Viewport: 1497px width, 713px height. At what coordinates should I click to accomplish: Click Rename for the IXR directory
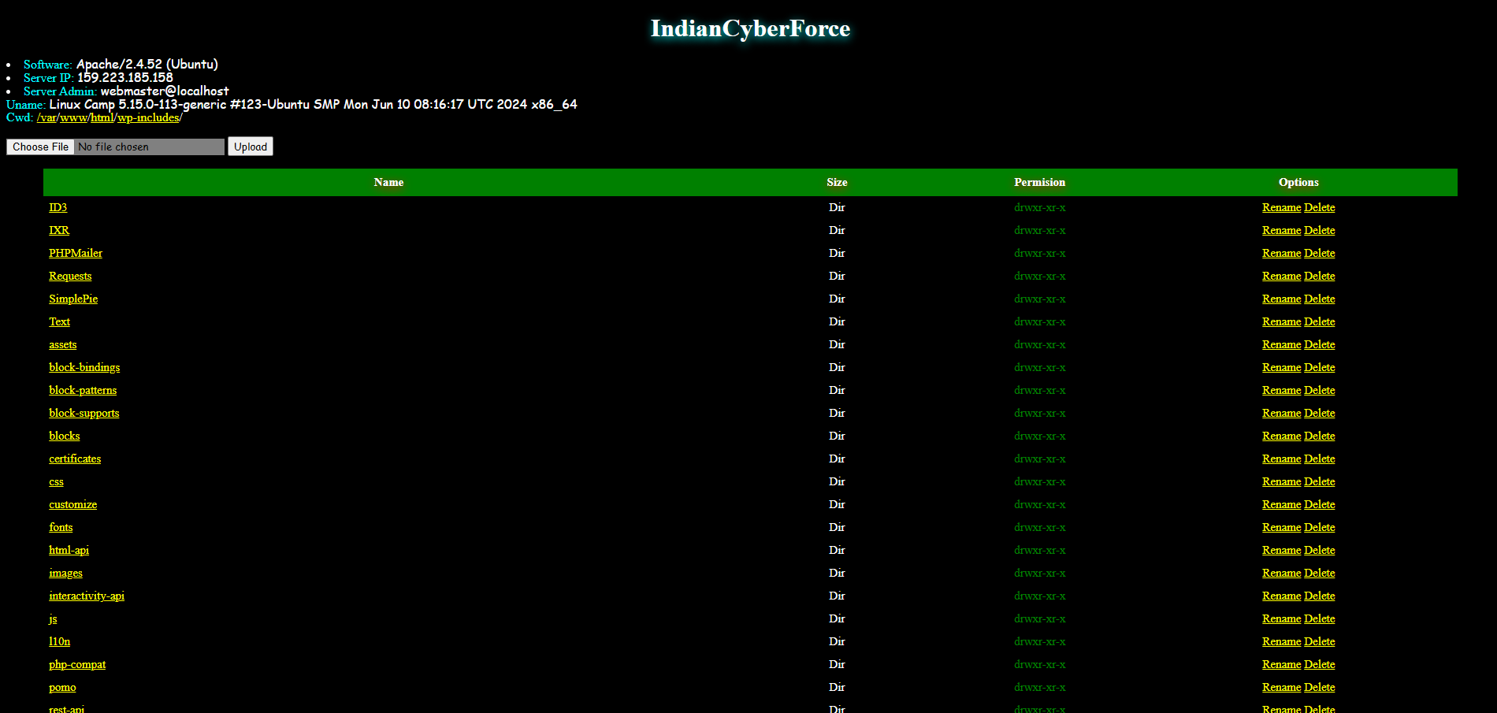click(x=1281, y=230)
